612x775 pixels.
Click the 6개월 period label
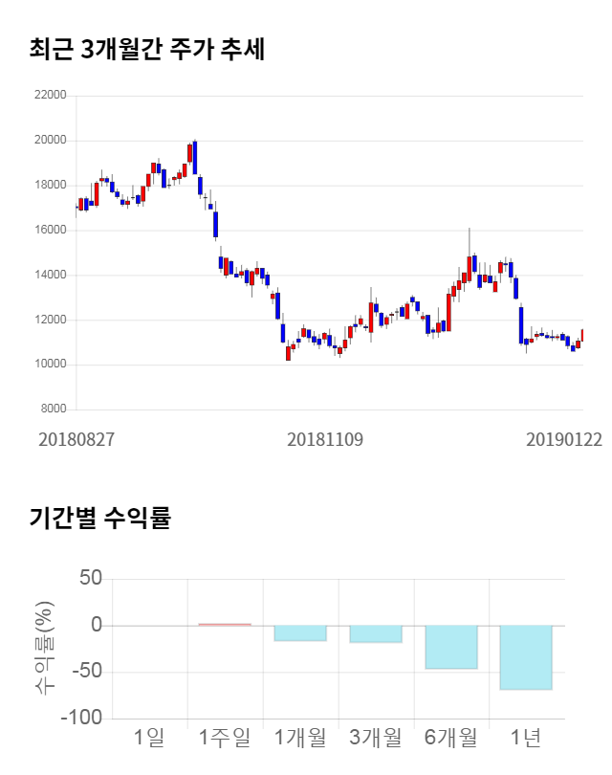point(450,738)
